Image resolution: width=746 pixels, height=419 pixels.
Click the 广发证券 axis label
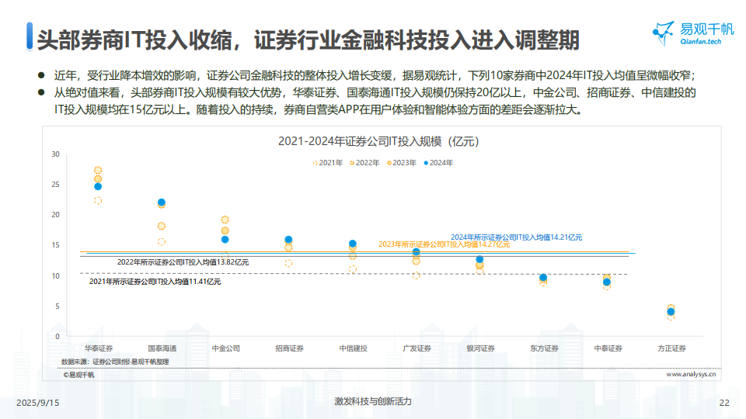pos(416,348)
